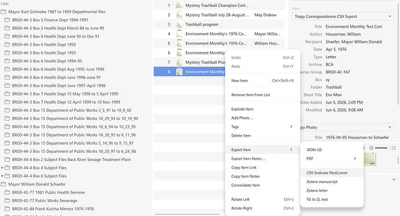Edit the Short Title field Env Mon
Image resolution: width=400 pixels, height=216 pixels.
pyautogui.click(x=333, y=95)
